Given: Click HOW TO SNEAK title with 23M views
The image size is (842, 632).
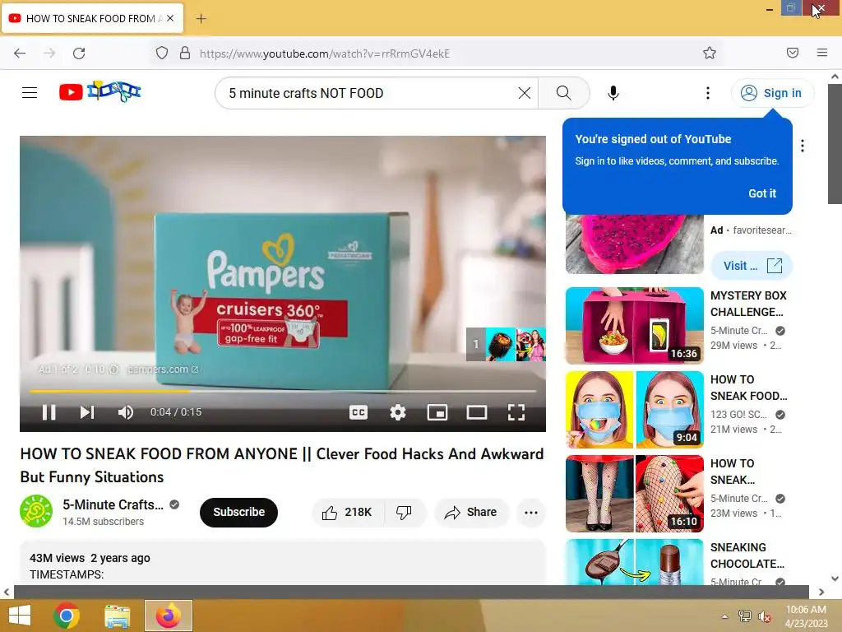Looking at the screenshot, I should point(733,472).
